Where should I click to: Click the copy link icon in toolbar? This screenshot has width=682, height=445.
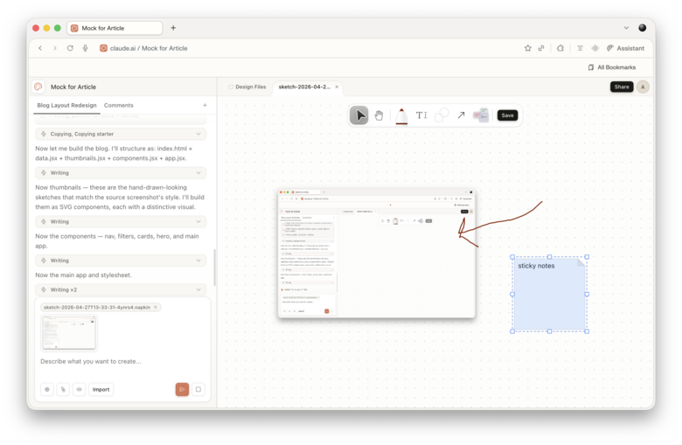click(541, 48)
